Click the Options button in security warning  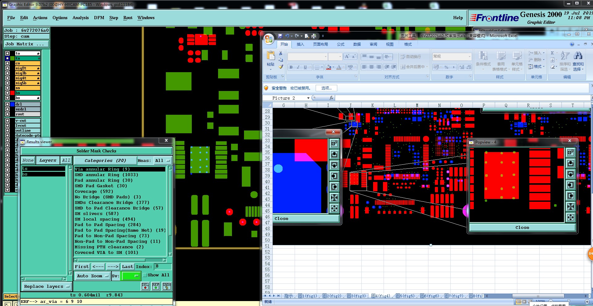coord(326,88)
